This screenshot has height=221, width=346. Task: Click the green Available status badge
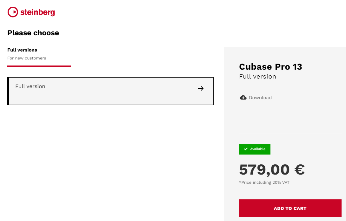coord(255,149)
